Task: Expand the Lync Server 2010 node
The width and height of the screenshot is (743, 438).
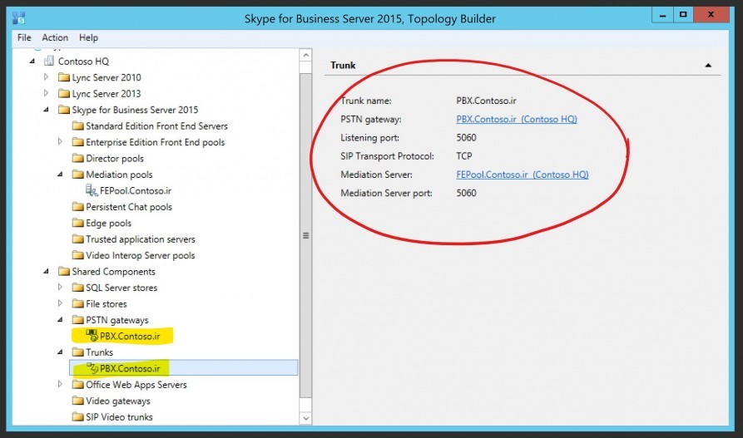Action: pyautogui.click(x=46, y=76)
